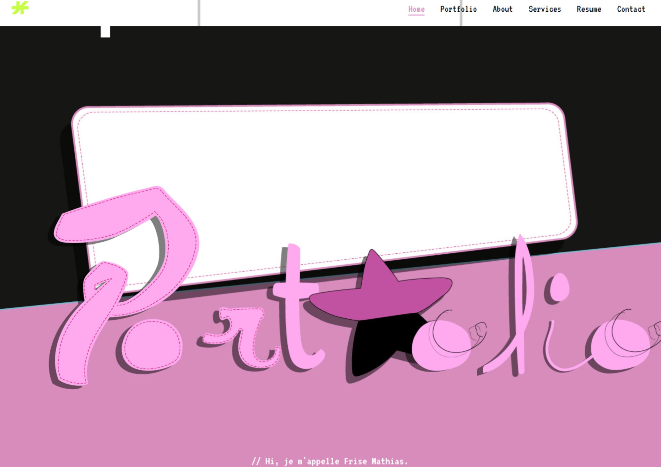Select the Contact nav link
The height and width of the screenshot is (467, 661).
point(631,9)
